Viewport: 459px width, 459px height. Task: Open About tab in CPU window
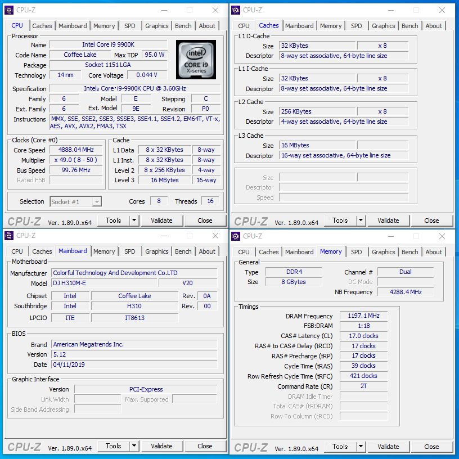pos(207,26)
